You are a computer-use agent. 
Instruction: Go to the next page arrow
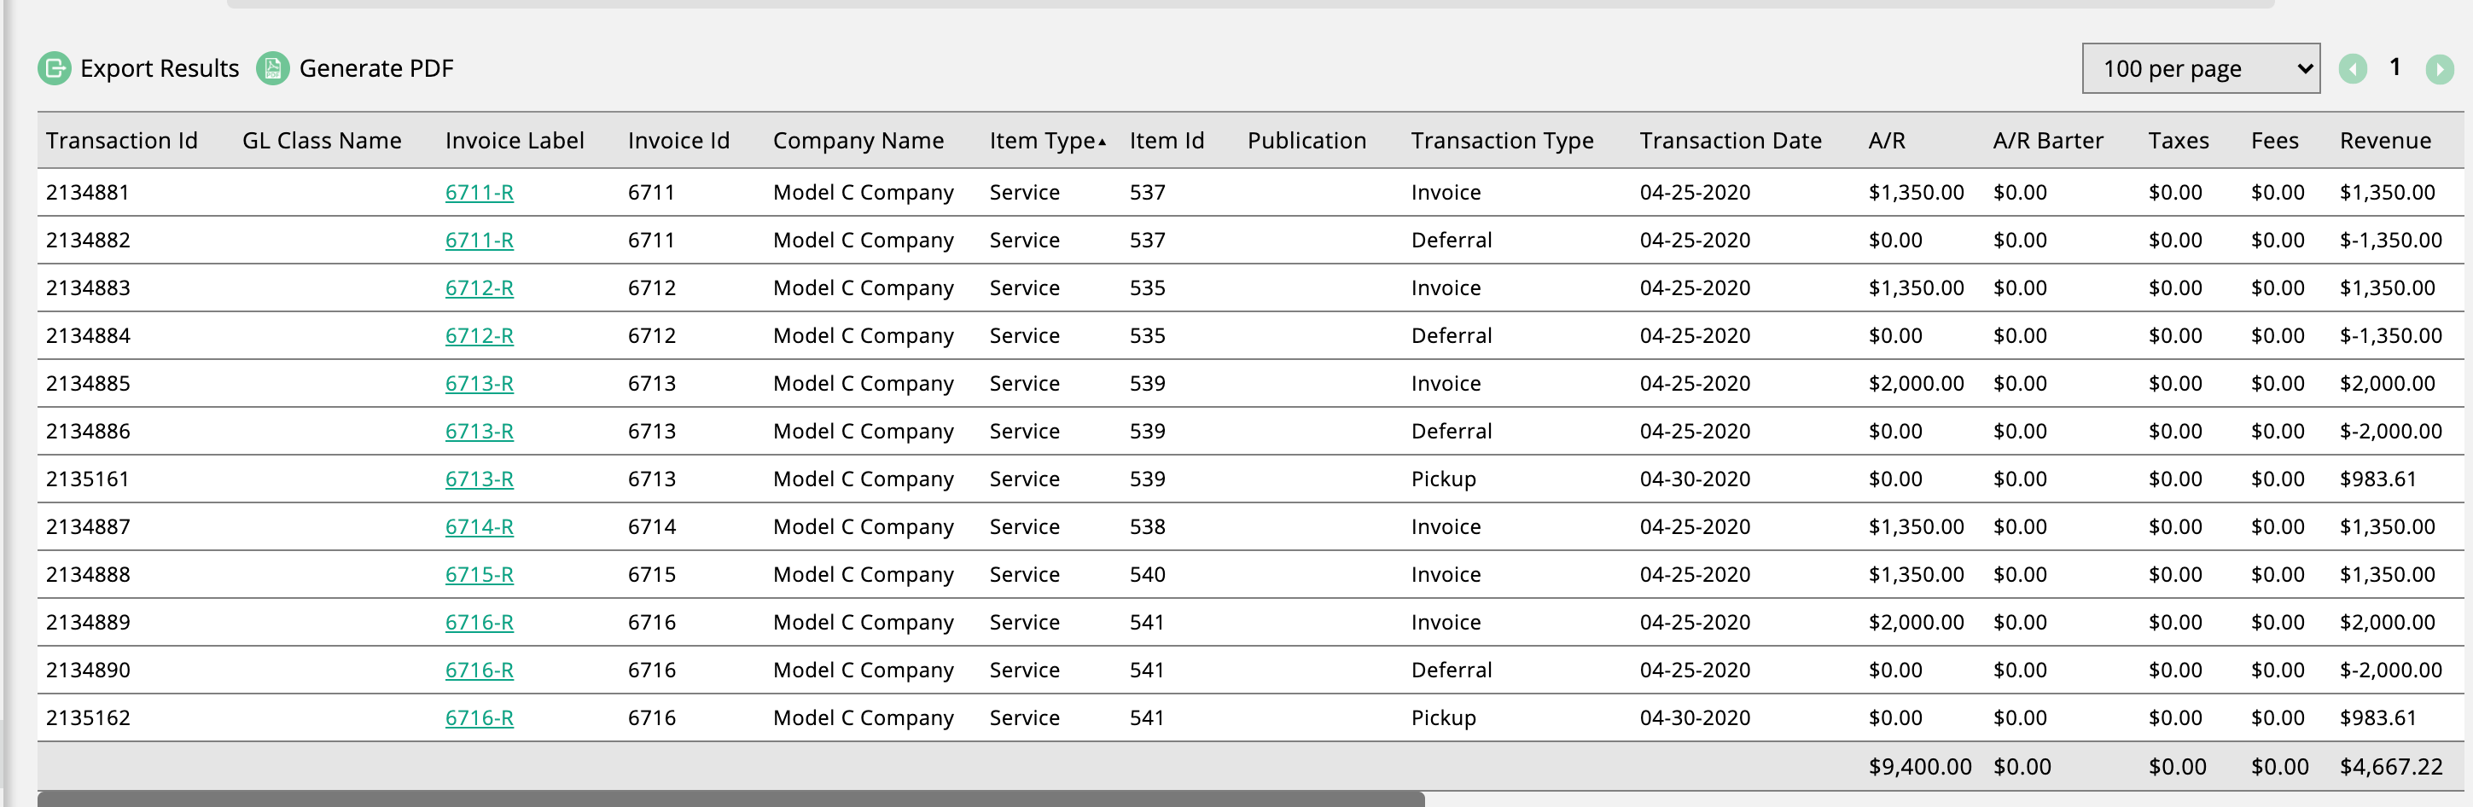tap(2439, 69)
